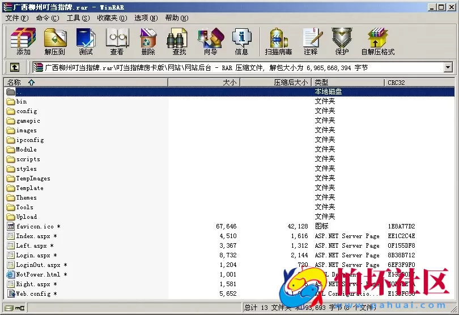This screenshot has width=459, height=315.
Task: Open the 文件(F) menu
Action: click(x=17, y=18)
